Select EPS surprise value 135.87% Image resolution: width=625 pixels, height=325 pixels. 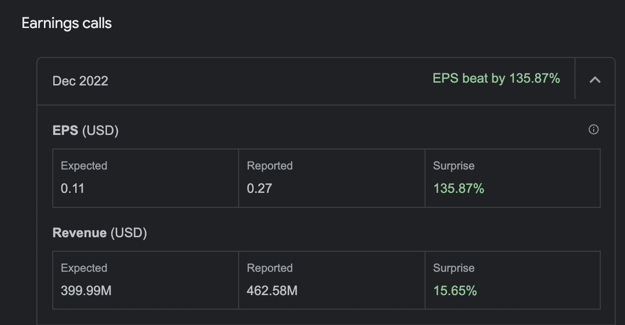tap(459, 189)
